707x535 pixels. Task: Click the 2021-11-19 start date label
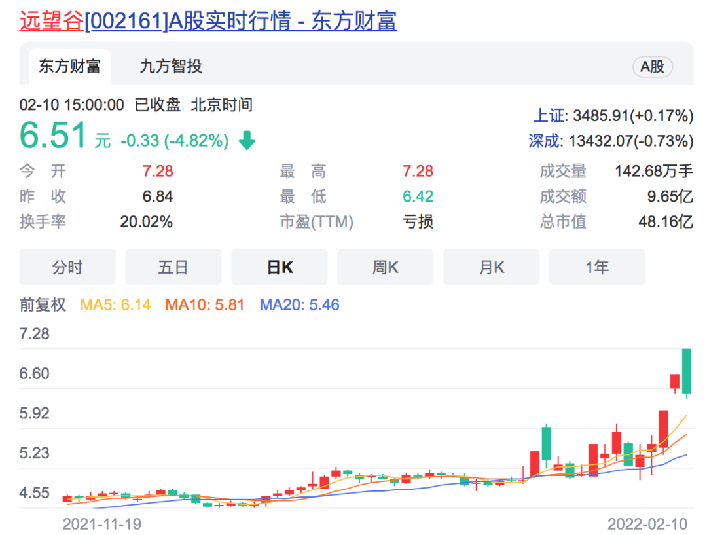(x=101, y=524)
